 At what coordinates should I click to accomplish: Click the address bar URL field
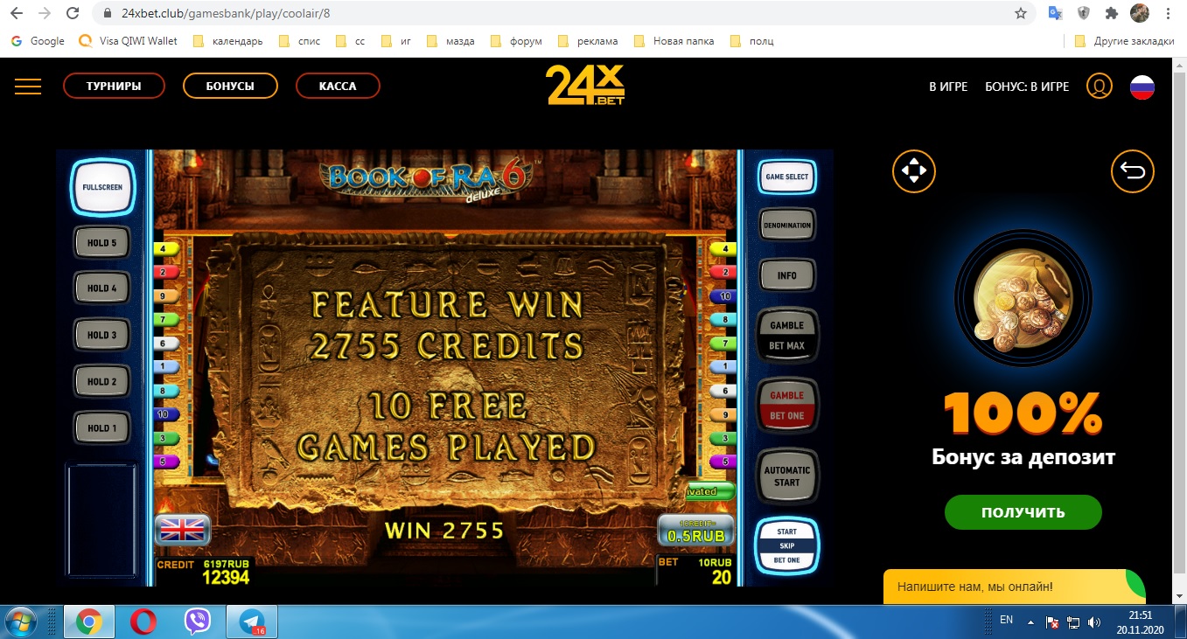560,13
